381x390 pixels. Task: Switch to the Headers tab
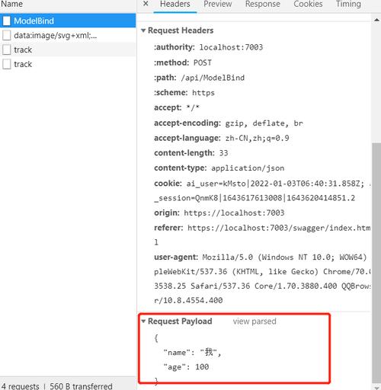175,5
